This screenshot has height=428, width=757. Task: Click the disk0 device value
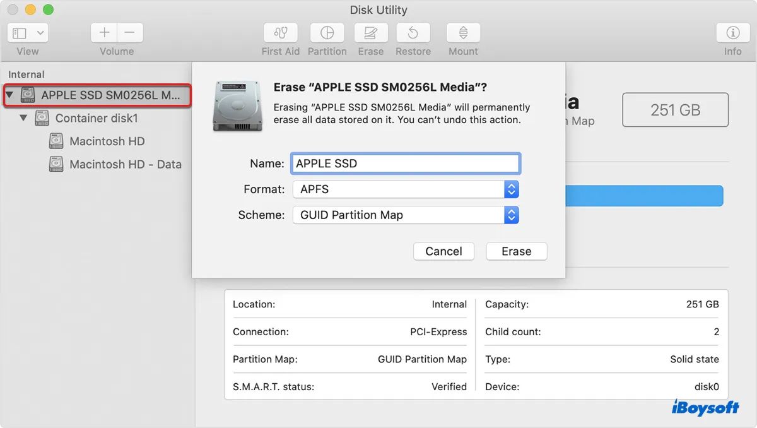coord(707,386)
